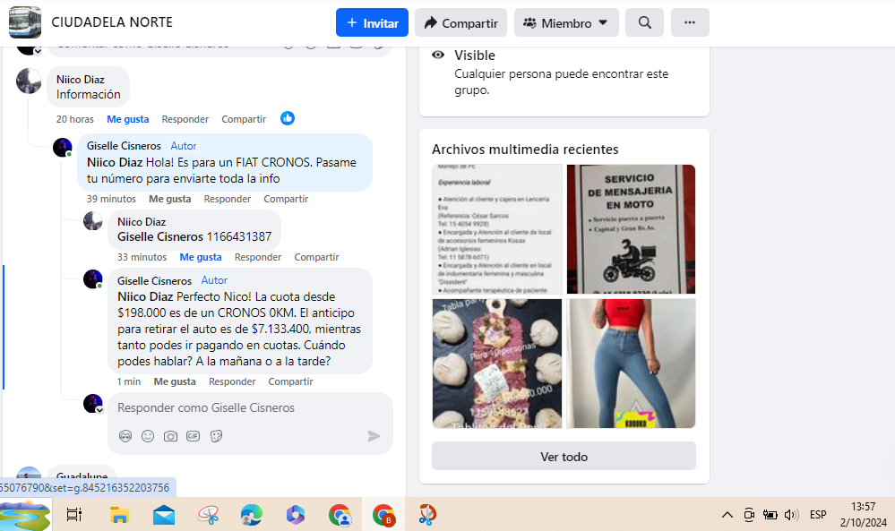Screen dimensions: 895x531
Task: Open Task View in taskbar
Action: point(74,515)
